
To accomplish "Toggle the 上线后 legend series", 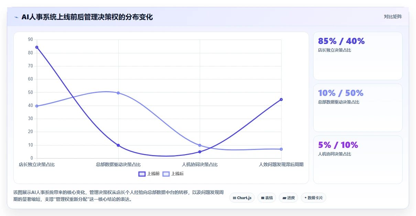I will coord(173,174).
